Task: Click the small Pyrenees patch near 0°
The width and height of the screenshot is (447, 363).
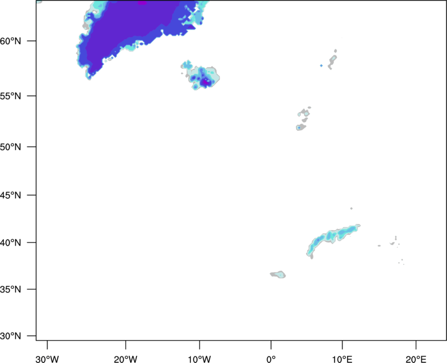Action: click(278, 274)
